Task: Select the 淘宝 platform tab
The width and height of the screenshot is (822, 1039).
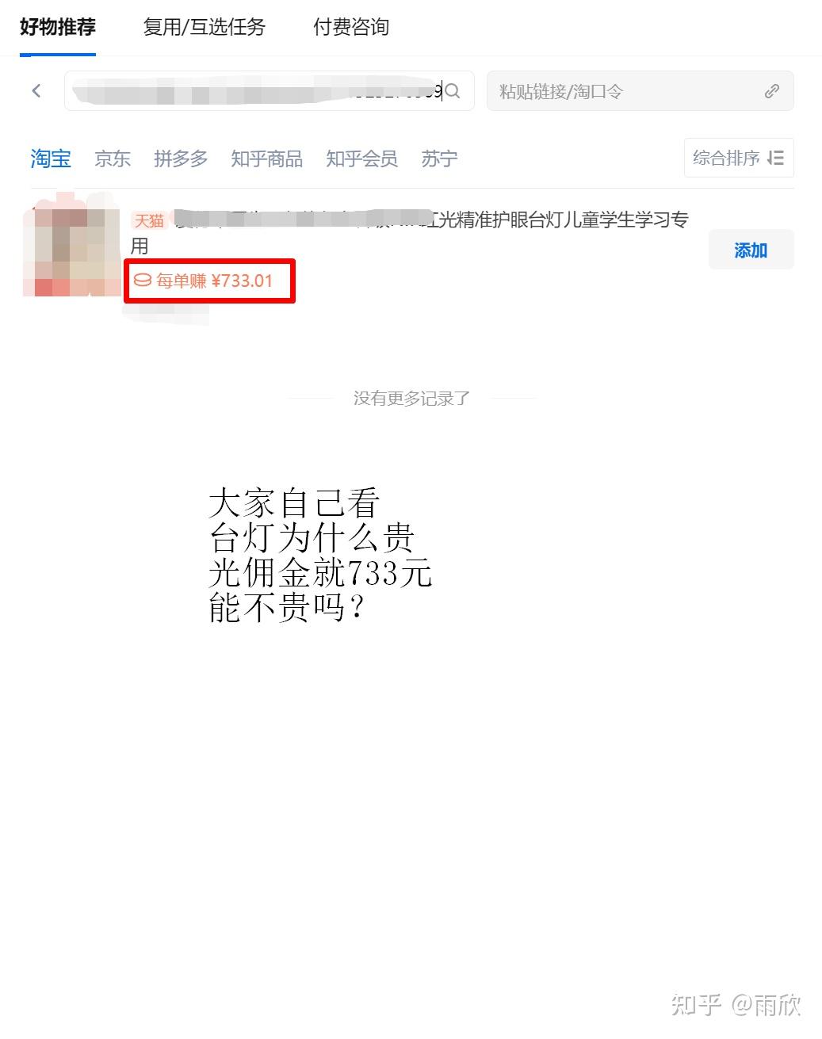Action: click(x=51, y=159)
